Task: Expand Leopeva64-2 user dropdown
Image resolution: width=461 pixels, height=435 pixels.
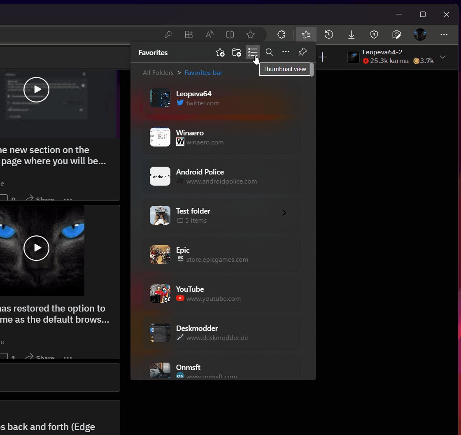Action: 443,57
